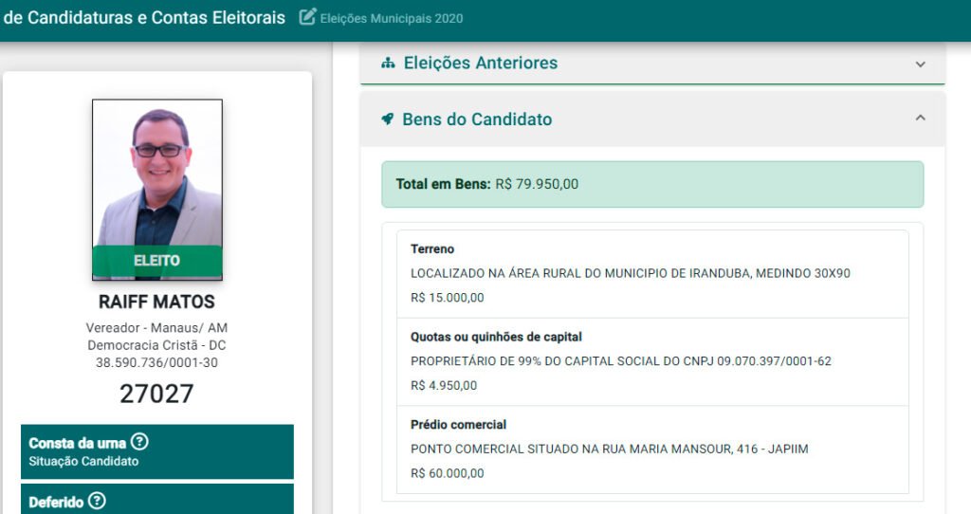Select the Eleições Municipais 2020 link
Viewport: 971px width, 514px height.
click(x=392, y=18)
